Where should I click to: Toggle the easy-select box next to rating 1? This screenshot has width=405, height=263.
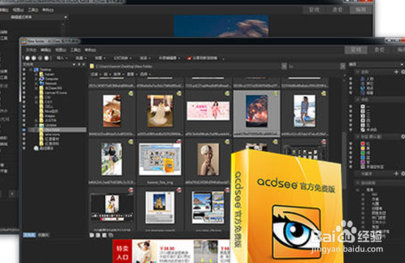click(350, 106)
